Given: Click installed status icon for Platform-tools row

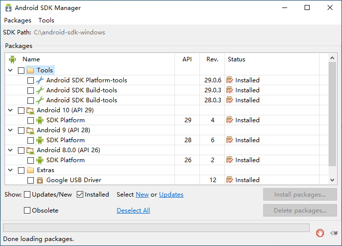Looking at the screenshot, I should pos(230,80).
